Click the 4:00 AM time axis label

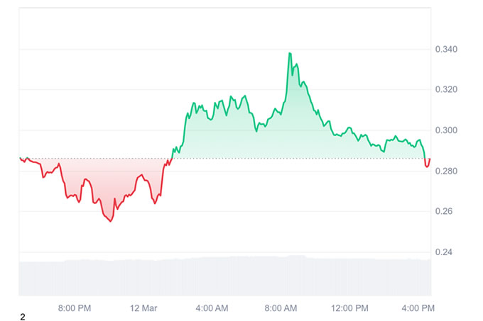212,308
